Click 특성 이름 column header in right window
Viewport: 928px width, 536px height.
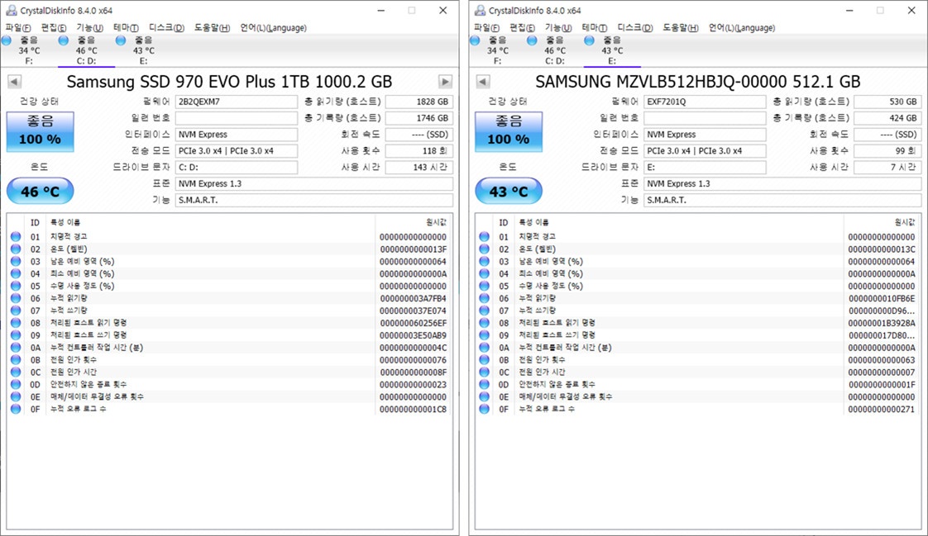point(679,222)
